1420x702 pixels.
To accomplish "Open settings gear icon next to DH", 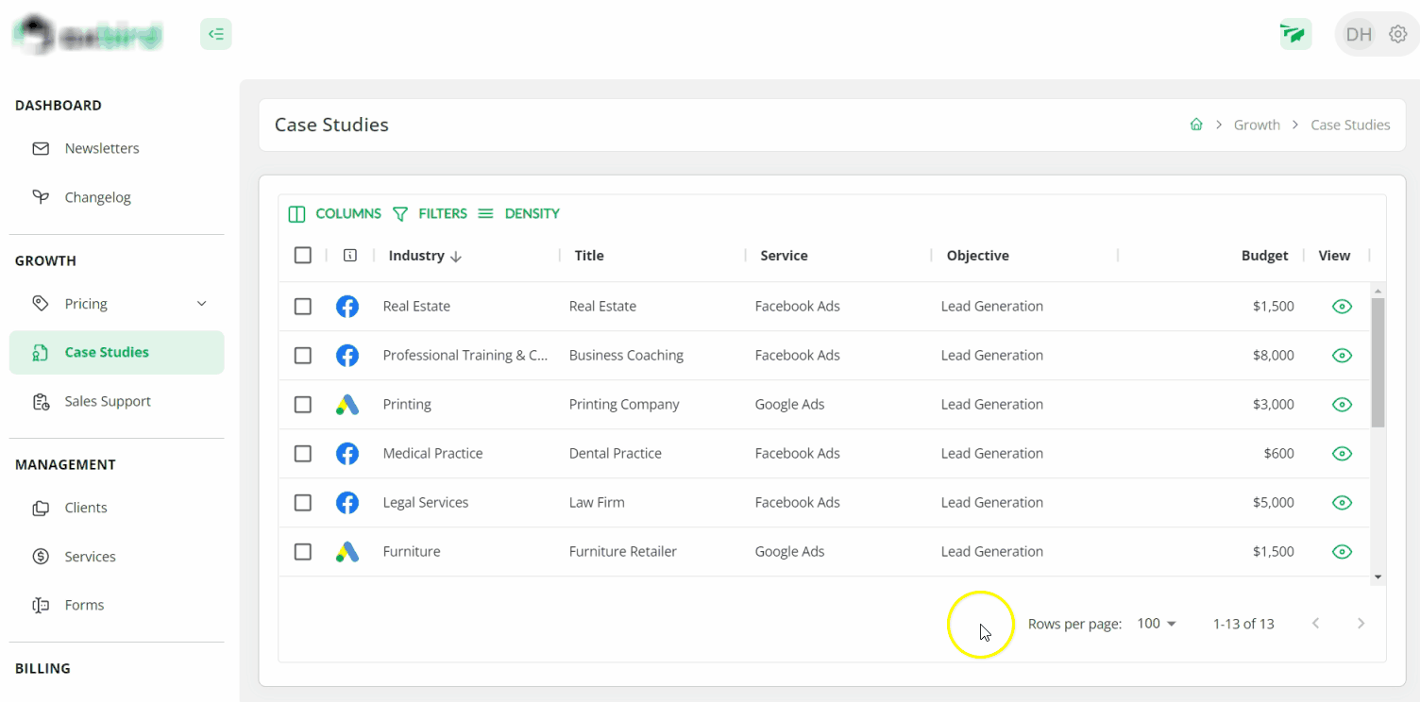I will [x=1398, y=35].
